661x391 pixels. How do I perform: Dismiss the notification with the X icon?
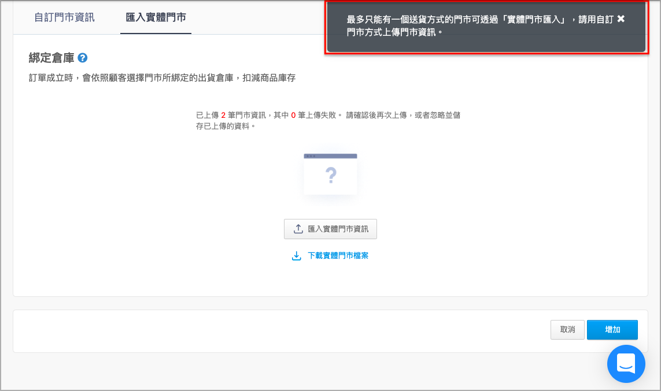[621, 18]
